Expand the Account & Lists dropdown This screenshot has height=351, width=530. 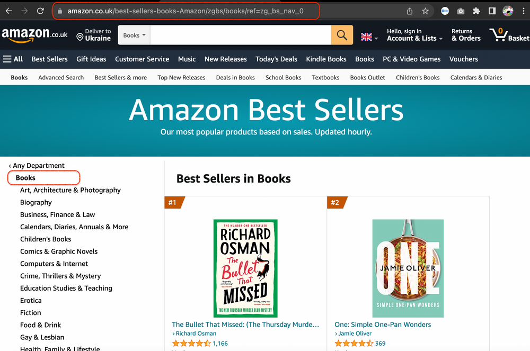coord(413,38)
